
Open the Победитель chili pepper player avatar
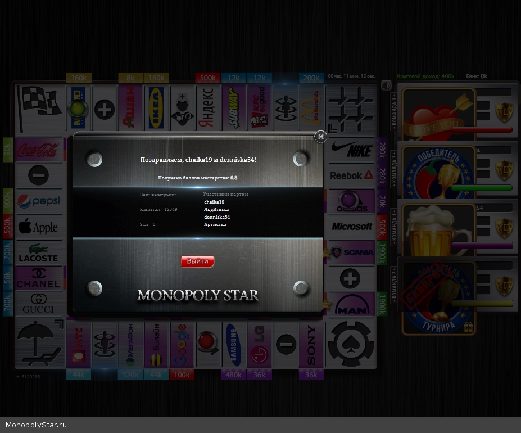pyautogui.click(x=438, y=172)
